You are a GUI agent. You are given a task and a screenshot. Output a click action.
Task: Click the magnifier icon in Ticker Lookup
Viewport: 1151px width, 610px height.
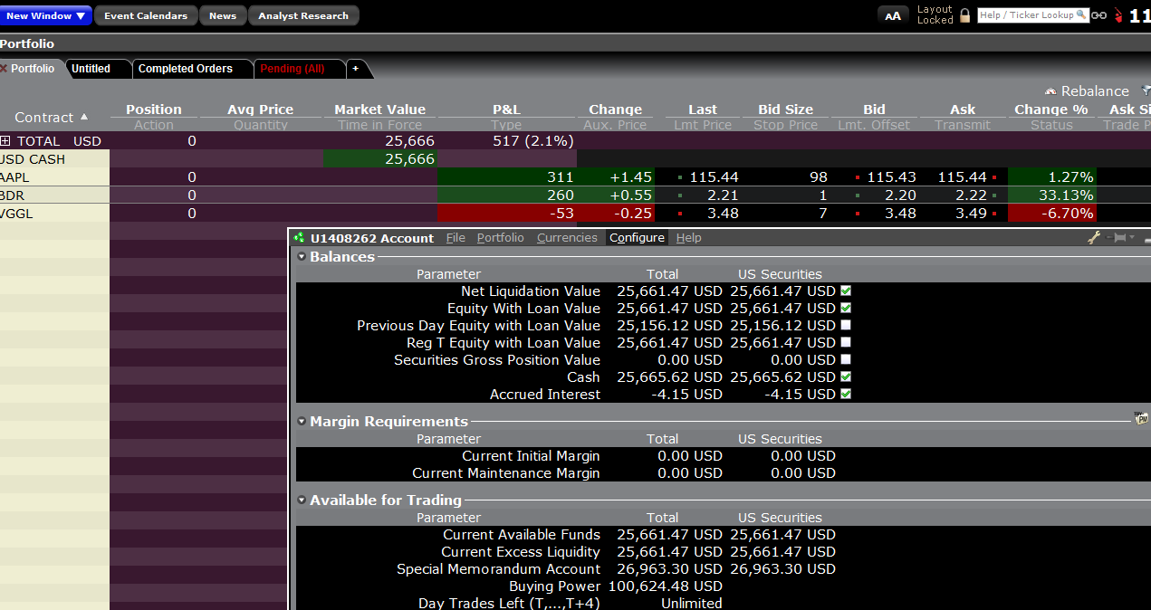click(x=1080, y=14)
